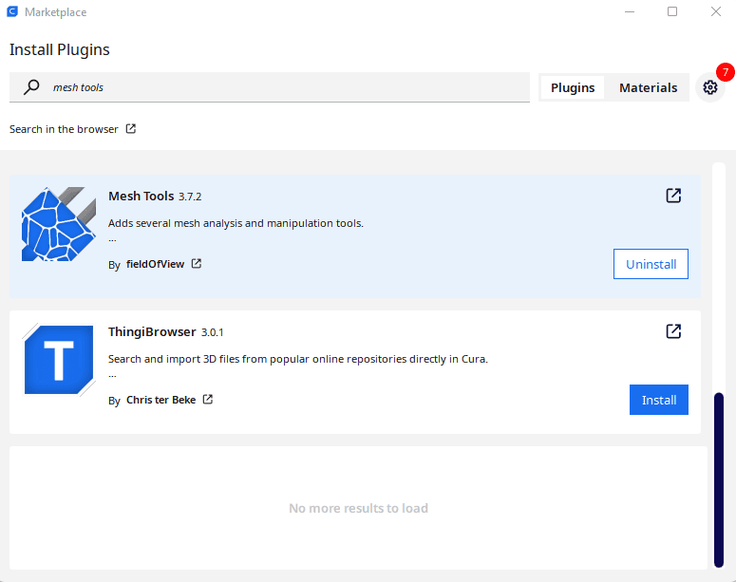This screenshot has height=582, width=736.
Task: Click No more results to load text
Action: tap(359, 508)
